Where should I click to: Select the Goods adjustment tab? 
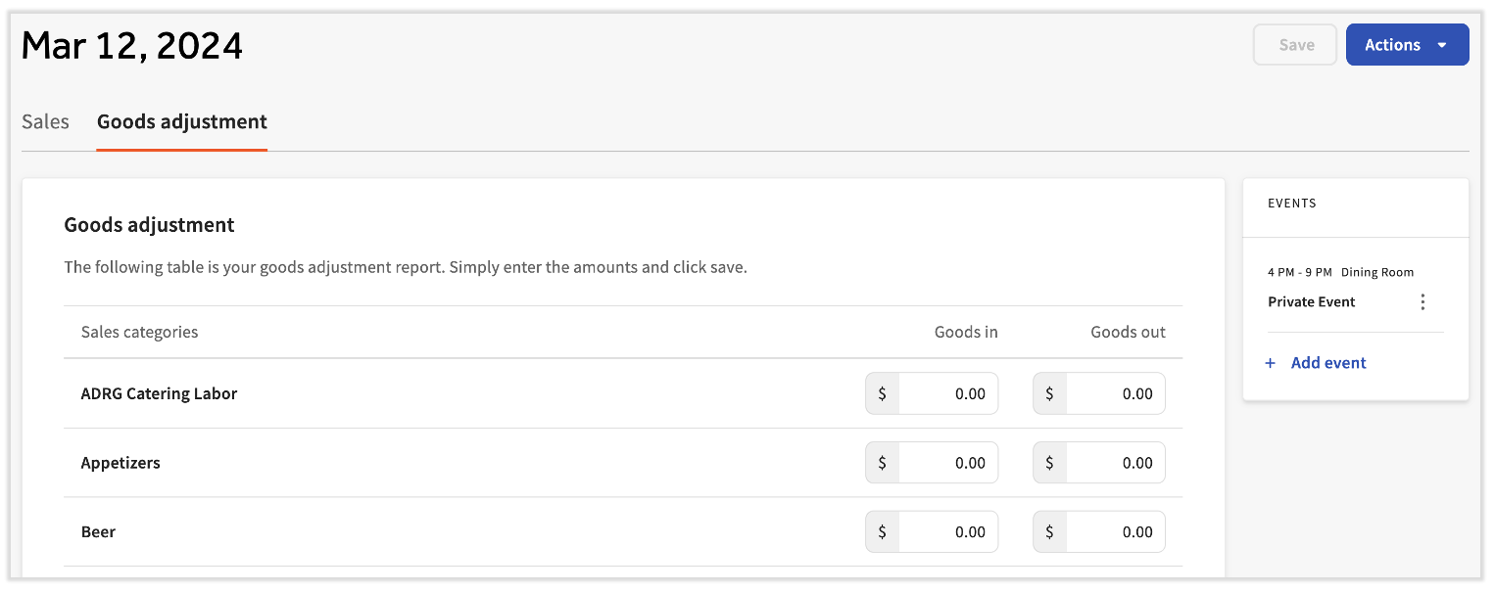[x=182, y=122]
